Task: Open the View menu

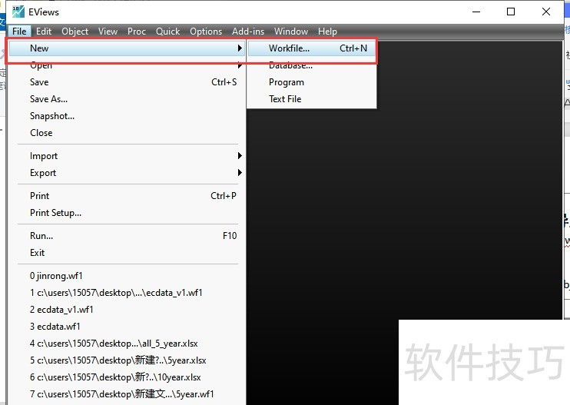Action: [x=108, y=32]
